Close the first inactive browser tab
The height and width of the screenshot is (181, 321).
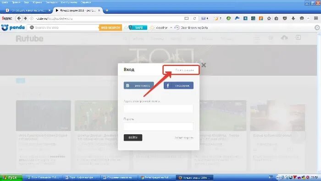(x=50, y=10)
